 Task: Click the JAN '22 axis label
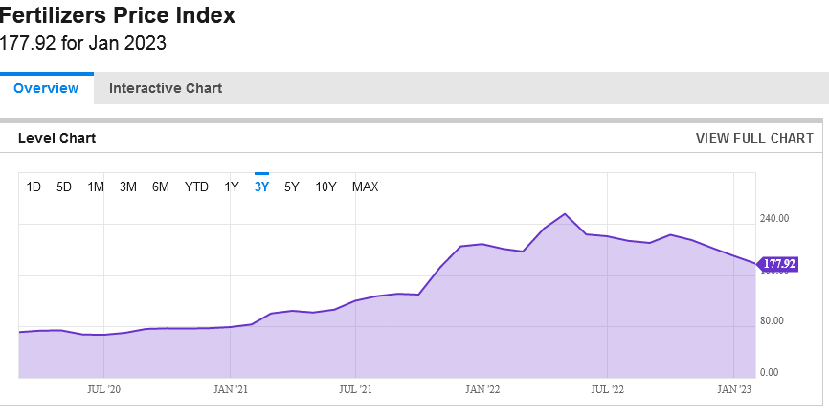coord(482,389)
